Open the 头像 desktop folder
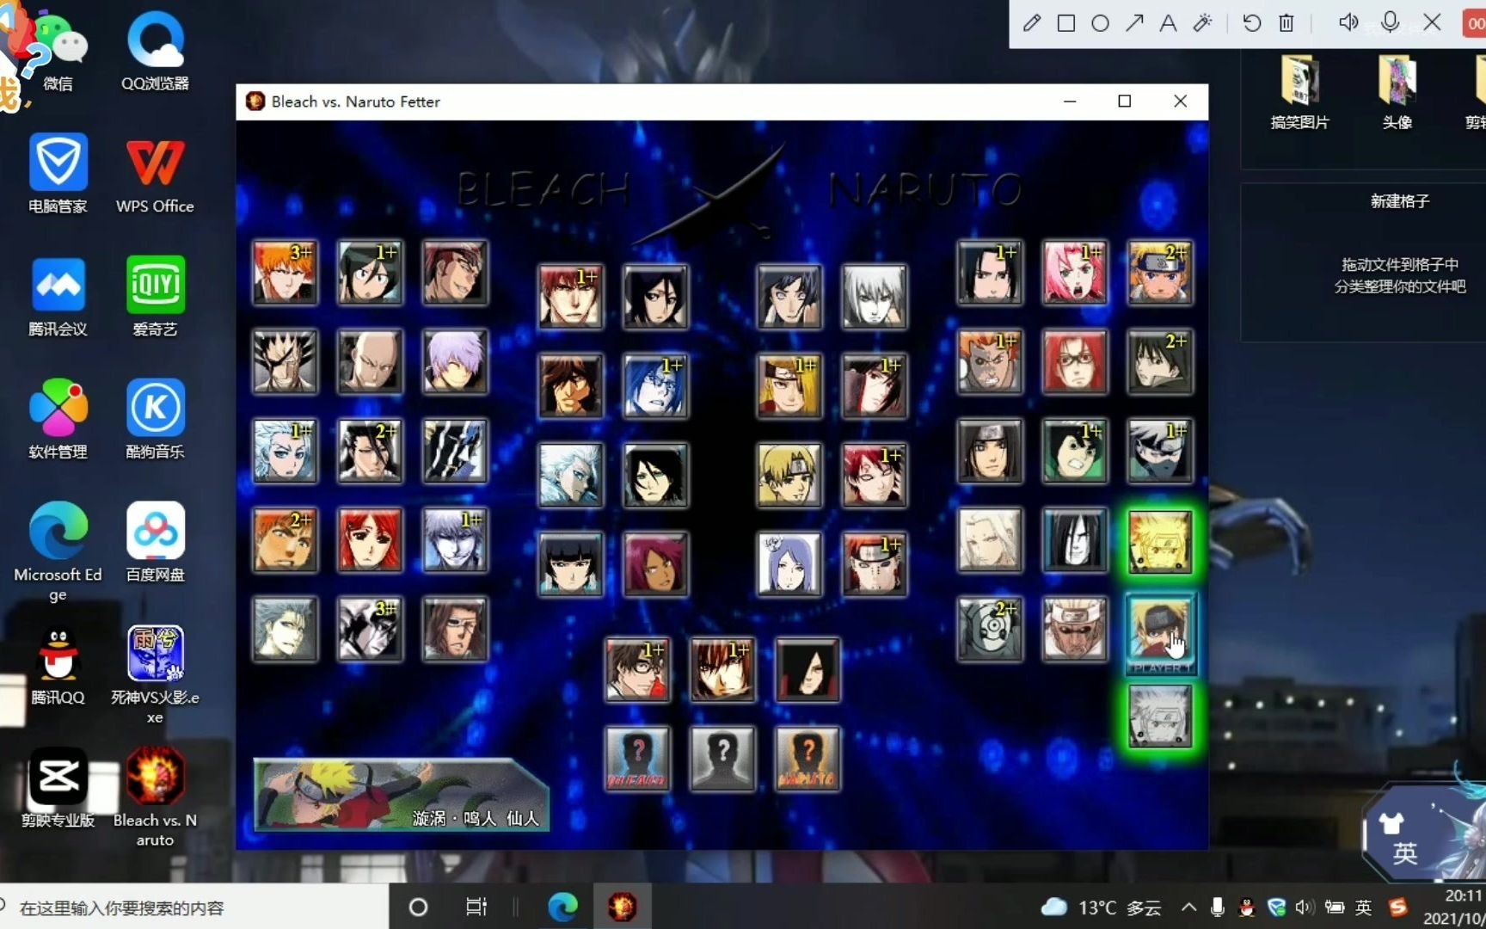Image resolution: width=1486 pixels, height=929 pixels. coord(1397,93)
